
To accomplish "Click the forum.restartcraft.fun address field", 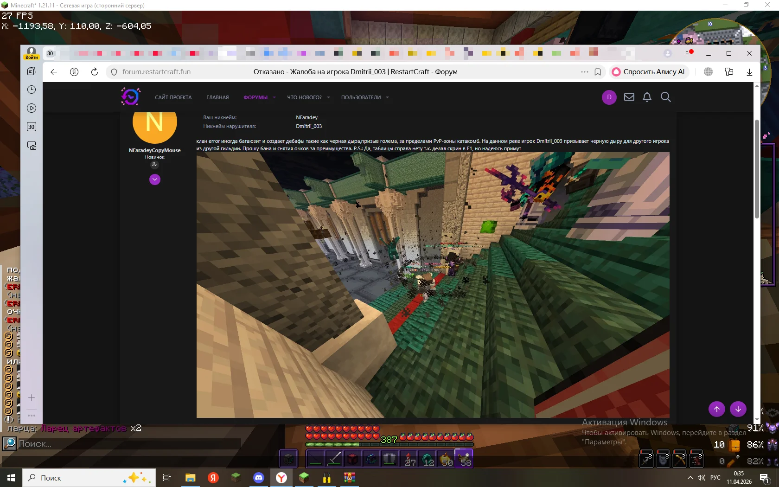I will click(156, 72).
